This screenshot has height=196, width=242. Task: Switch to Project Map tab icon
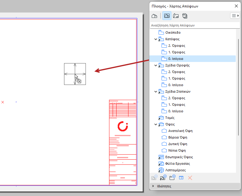pos(154,16)
